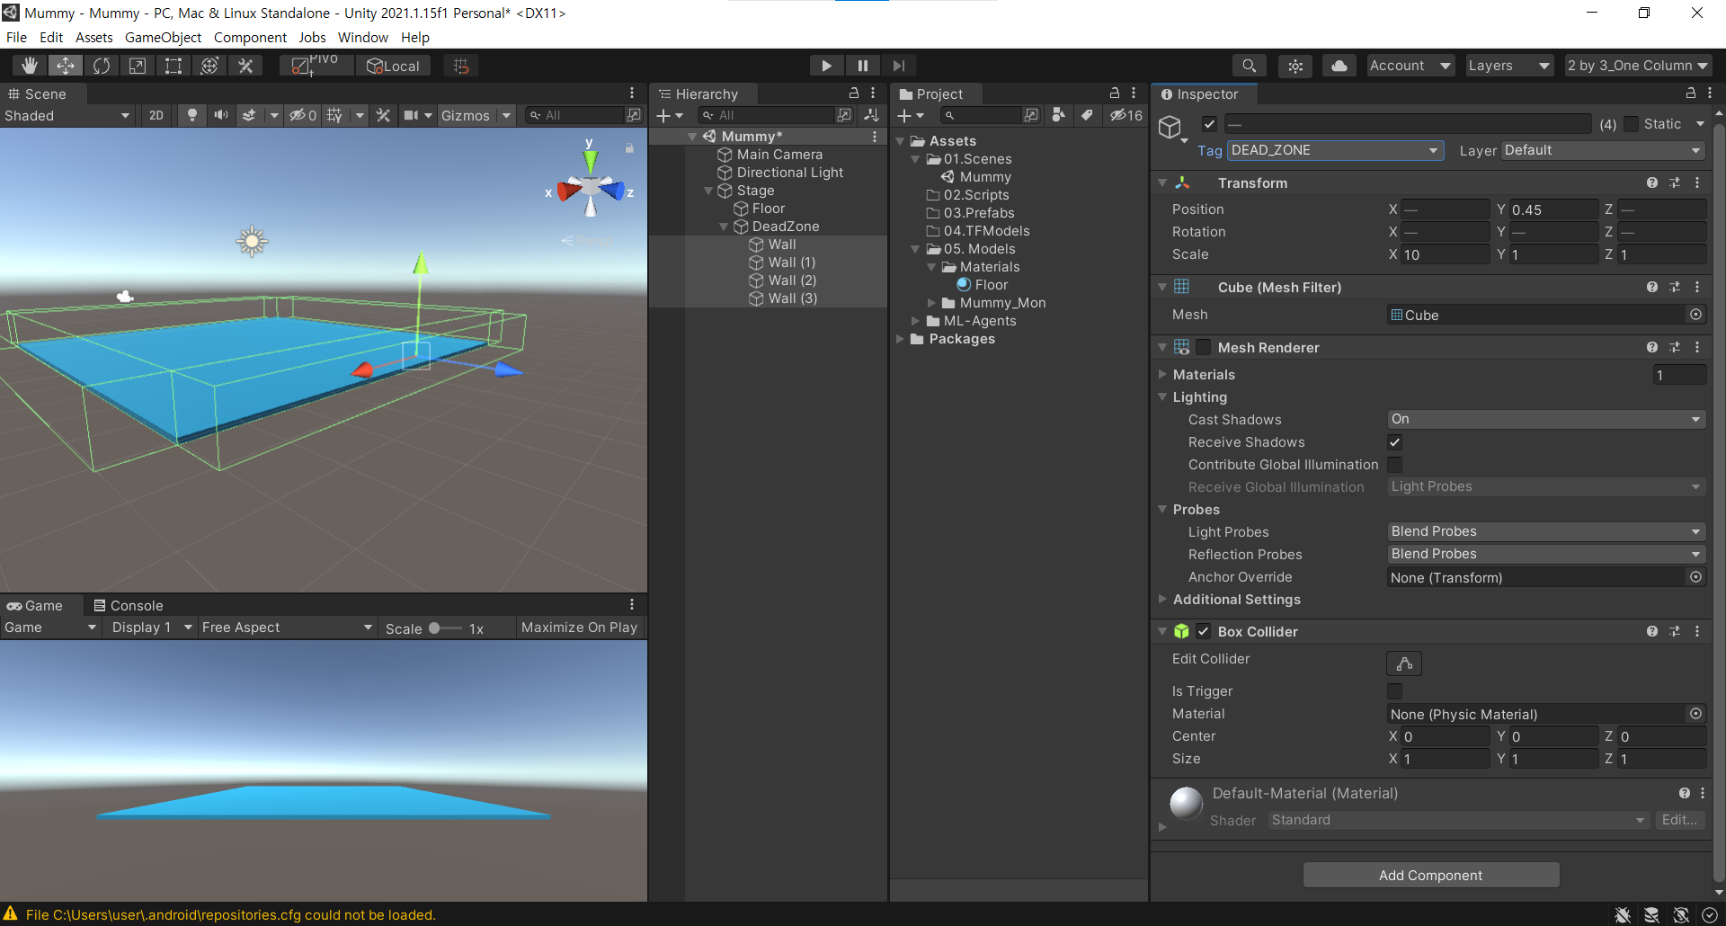Click the Edit Collider button

pyautogui.click(x=1404, y=663)
